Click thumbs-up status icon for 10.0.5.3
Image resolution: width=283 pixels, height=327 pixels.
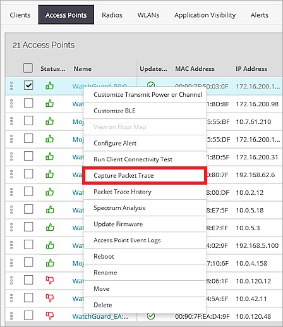pos(50,228)
